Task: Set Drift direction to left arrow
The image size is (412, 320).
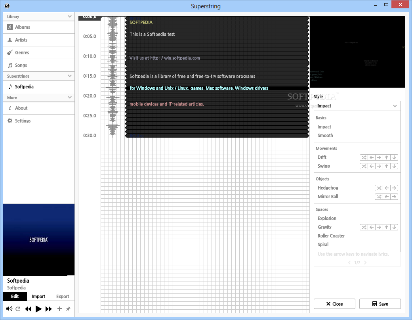Action: 372,157
